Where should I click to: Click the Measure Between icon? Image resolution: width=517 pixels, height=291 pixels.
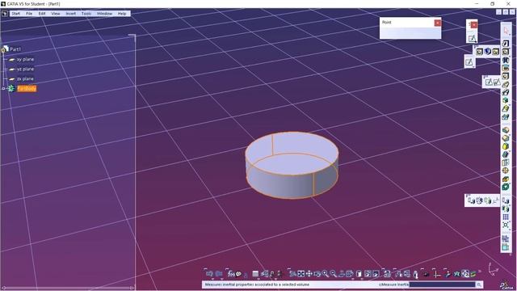coord(398,274)
